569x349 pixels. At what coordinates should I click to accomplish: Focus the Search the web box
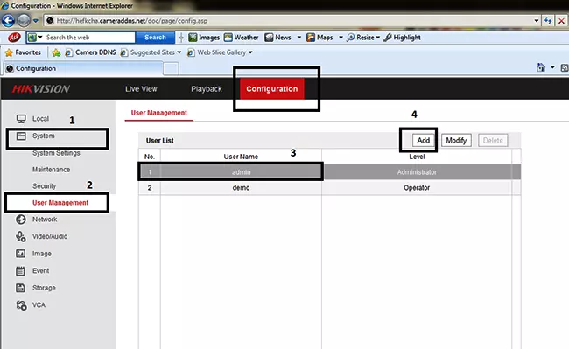[89, 38]
